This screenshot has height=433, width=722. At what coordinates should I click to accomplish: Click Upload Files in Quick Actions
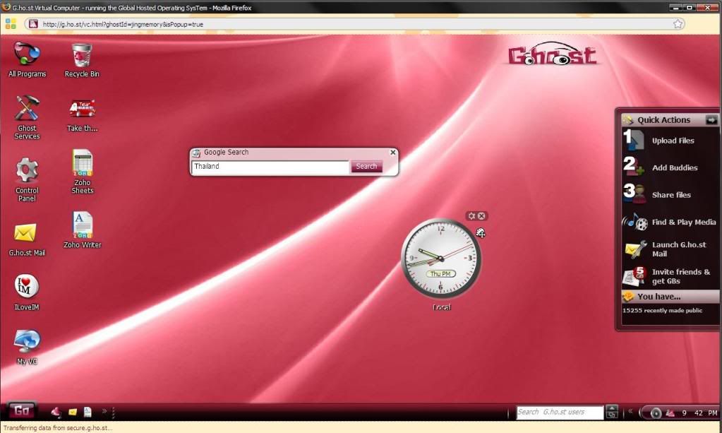click(x=673, y=141)
